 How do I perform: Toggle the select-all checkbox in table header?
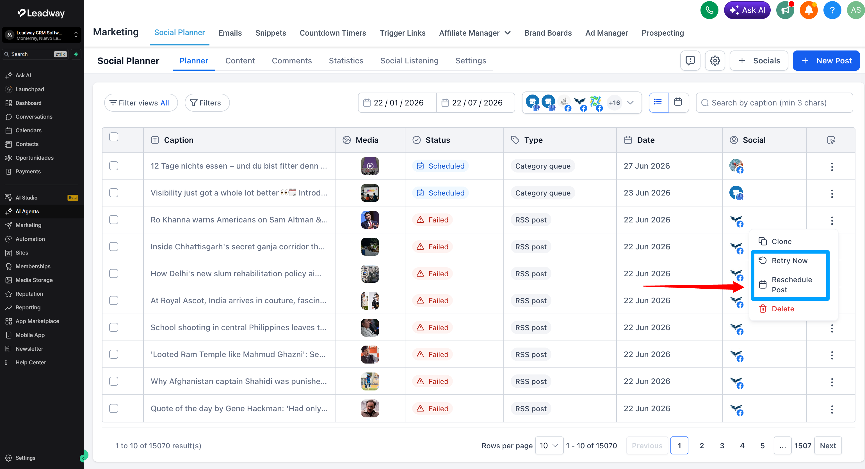coord(113,137)
